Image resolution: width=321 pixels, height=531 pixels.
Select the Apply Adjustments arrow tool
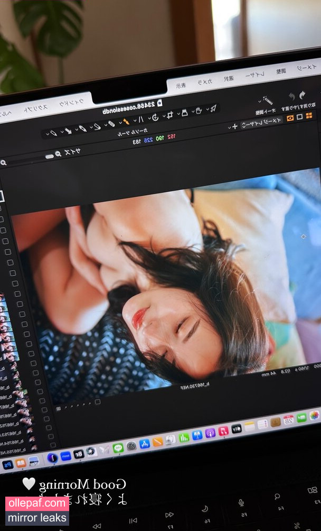pyautogui.click(x=68, y=131)
